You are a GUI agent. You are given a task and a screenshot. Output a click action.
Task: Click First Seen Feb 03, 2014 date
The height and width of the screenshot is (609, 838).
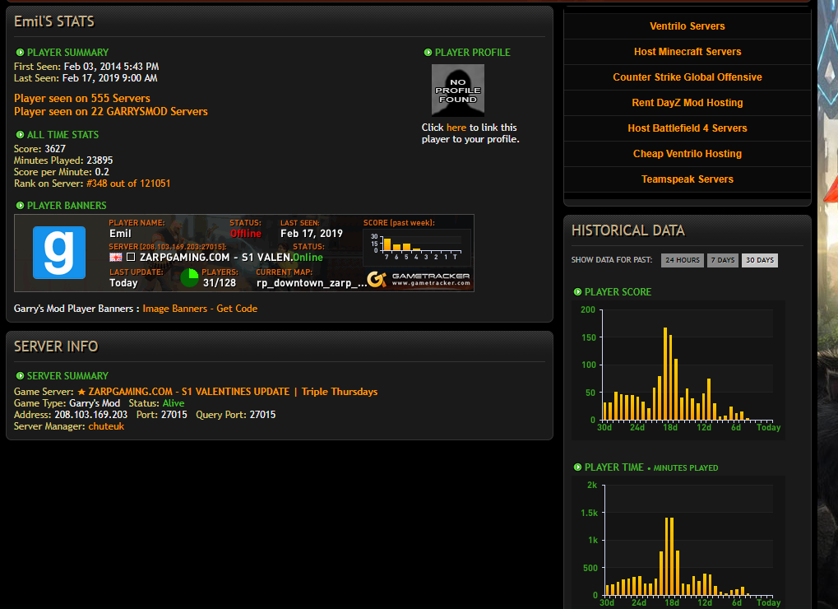111,67
